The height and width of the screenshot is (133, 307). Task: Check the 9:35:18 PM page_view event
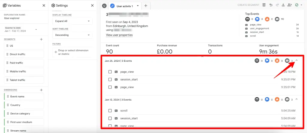click(110, 72)
